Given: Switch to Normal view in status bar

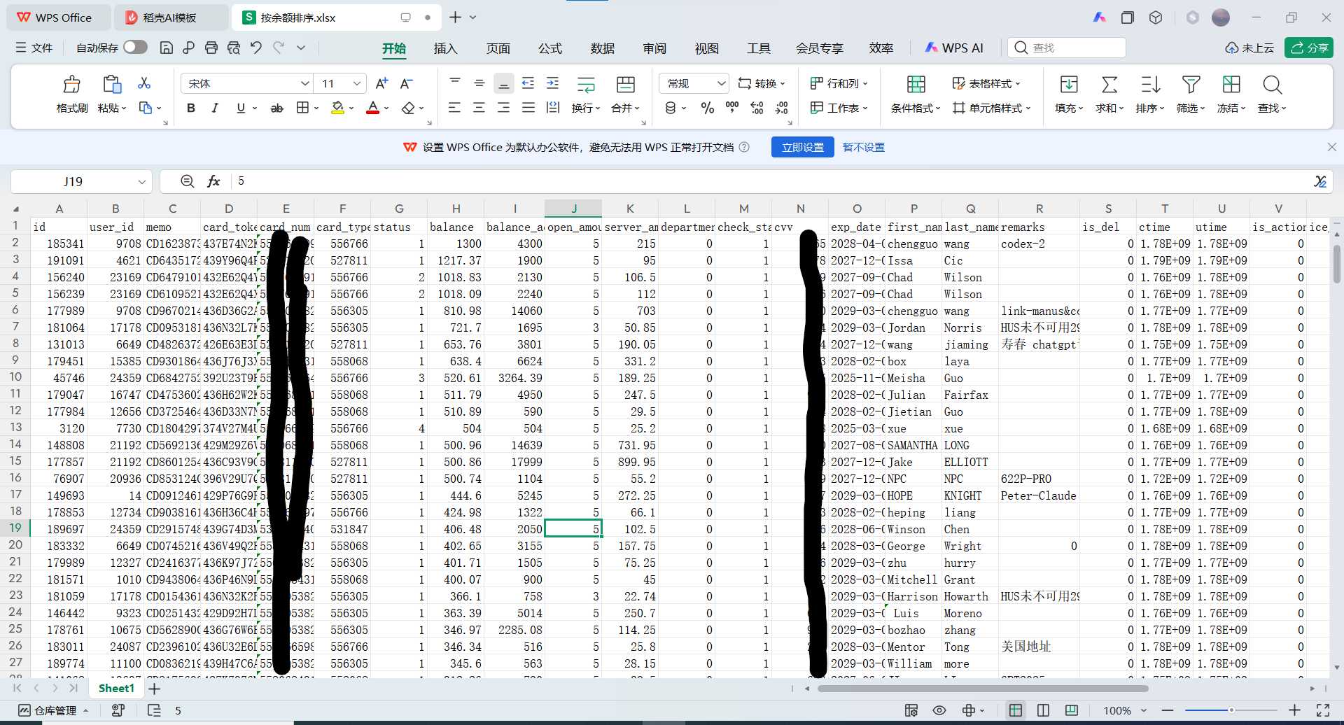Looking at the screenshot, I should 1015,710.
